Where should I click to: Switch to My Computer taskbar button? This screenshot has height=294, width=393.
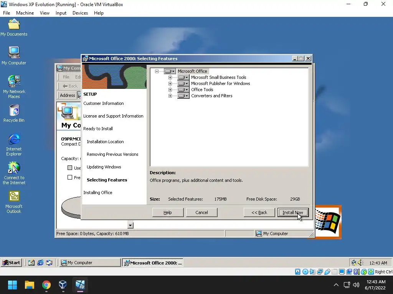pos(90,263)
